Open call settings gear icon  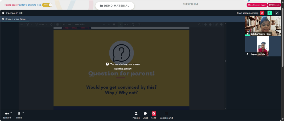[3, 13]
